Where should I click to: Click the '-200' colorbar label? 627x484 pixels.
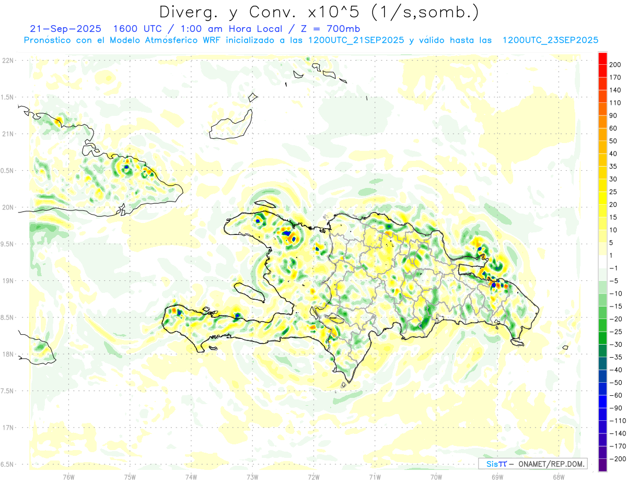[618, 459]
